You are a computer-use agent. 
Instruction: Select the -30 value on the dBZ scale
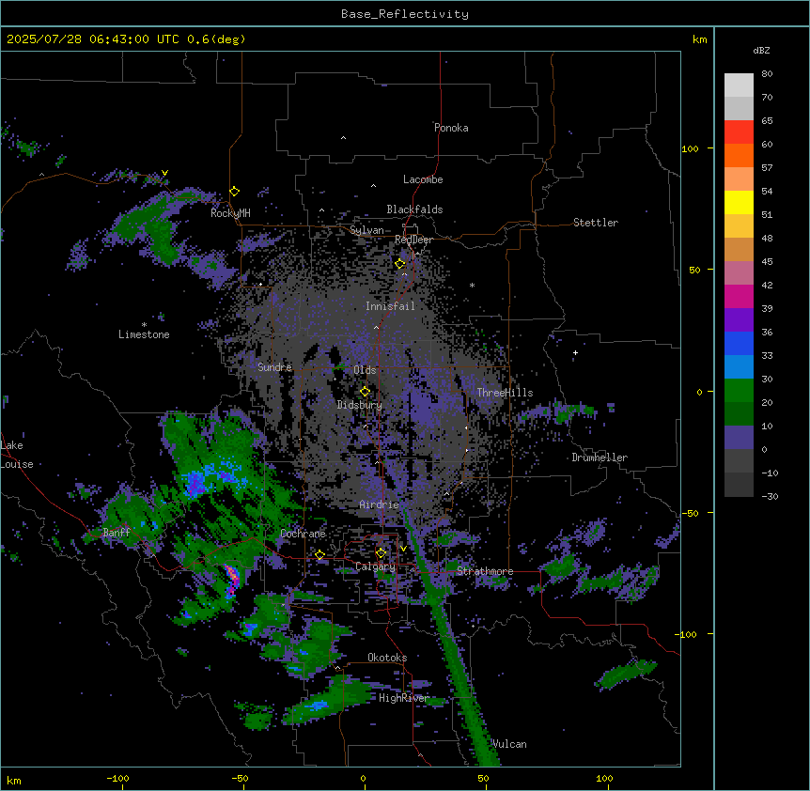point(770,496)
